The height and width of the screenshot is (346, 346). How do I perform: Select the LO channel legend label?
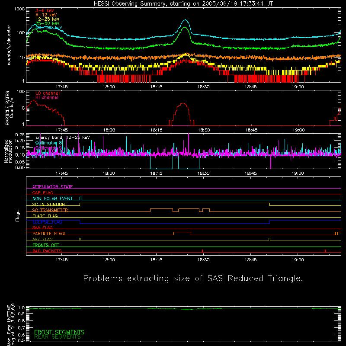point(48,93)
